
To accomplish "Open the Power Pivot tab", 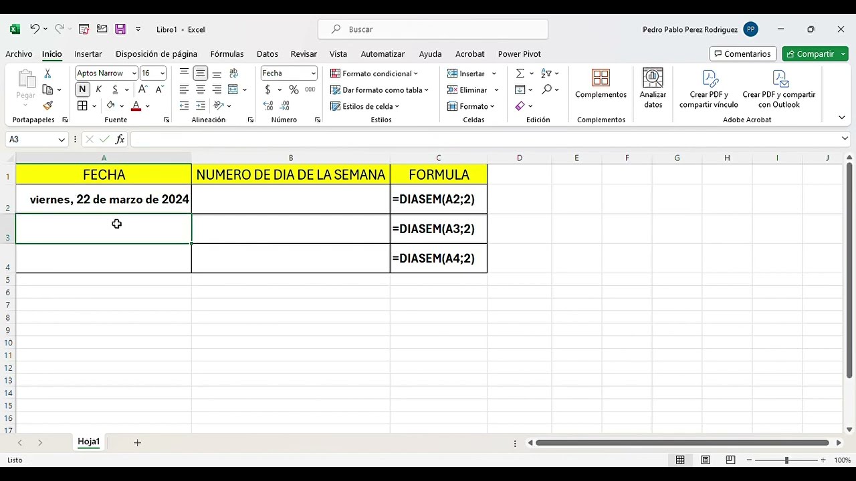I will pos(519,54).
